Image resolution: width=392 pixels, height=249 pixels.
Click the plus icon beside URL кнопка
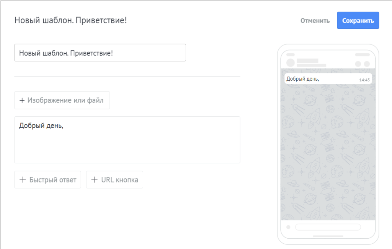[94, 179]
